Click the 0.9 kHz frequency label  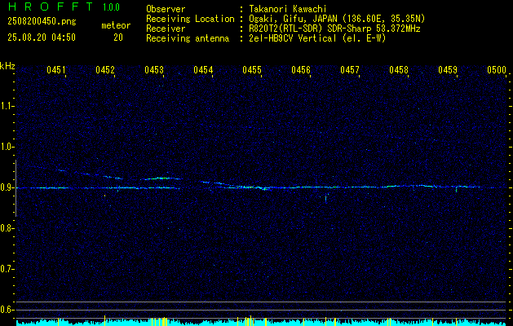coord(7,187)
